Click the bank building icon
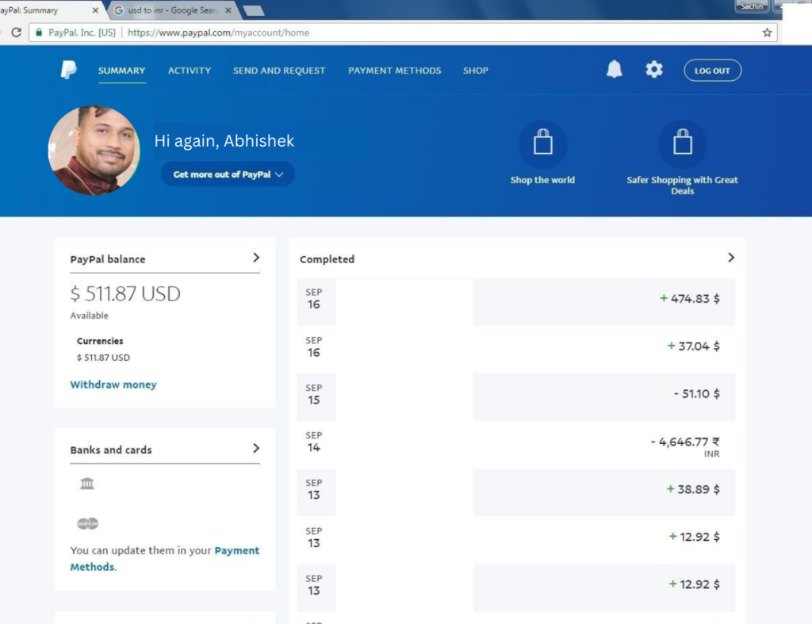 tap(87, 483)
